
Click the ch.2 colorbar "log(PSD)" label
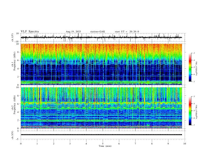click(196, 112)
